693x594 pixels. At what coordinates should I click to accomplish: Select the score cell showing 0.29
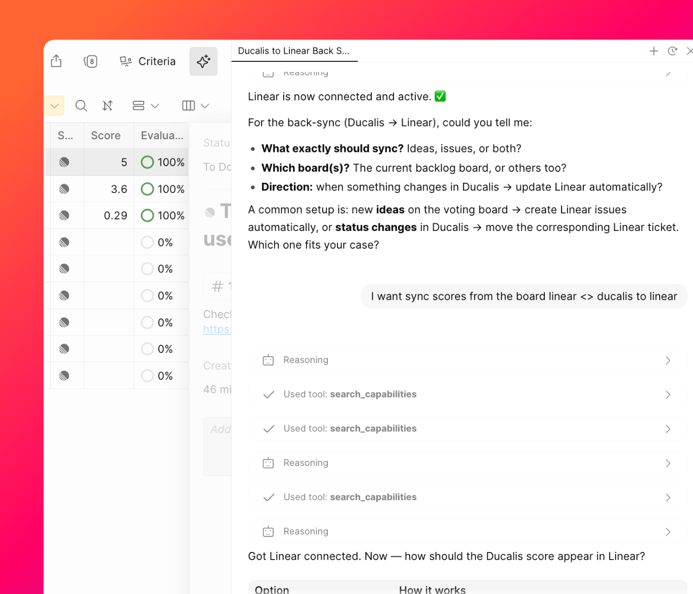109,215
